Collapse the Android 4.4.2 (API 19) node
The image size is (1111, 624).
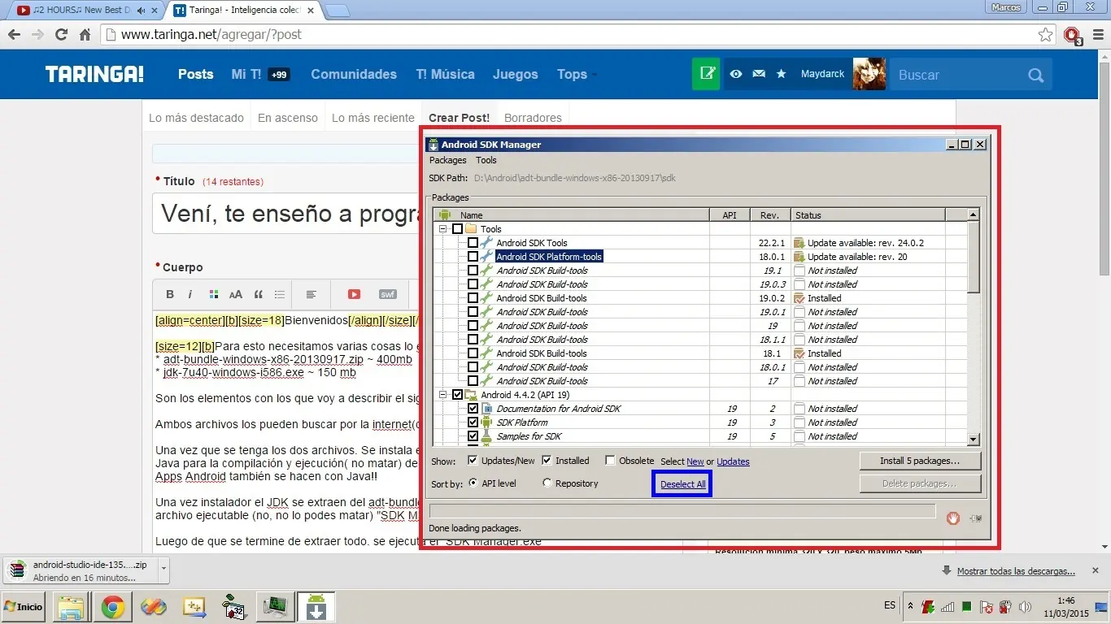(x=443, y=395)
